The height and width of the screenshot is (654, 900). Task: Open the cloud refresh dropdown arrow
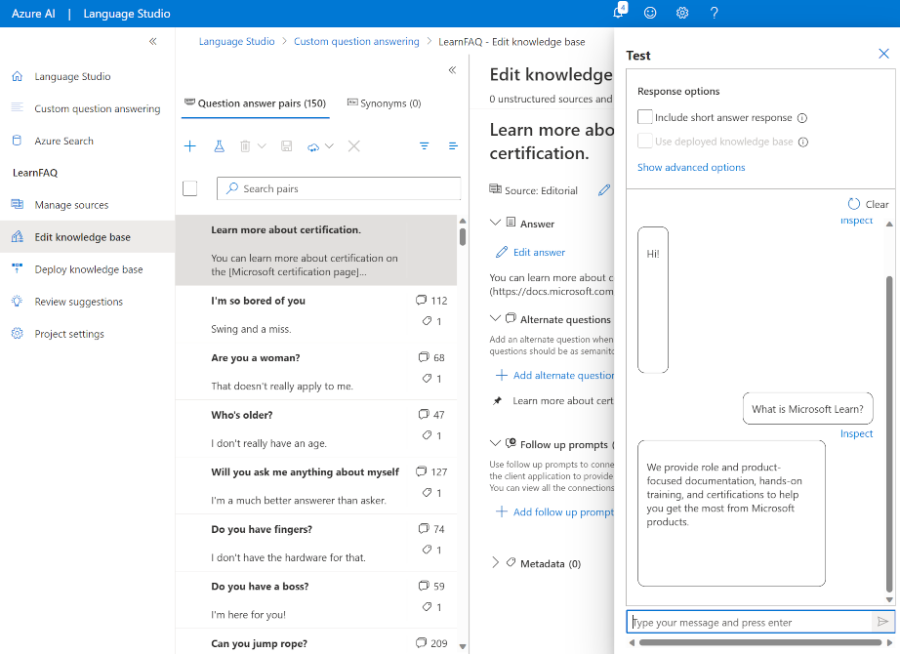[330, 146]
